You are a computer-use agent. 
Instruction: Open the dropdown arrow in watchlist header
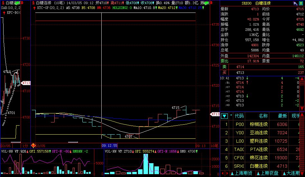coord(224,116)
